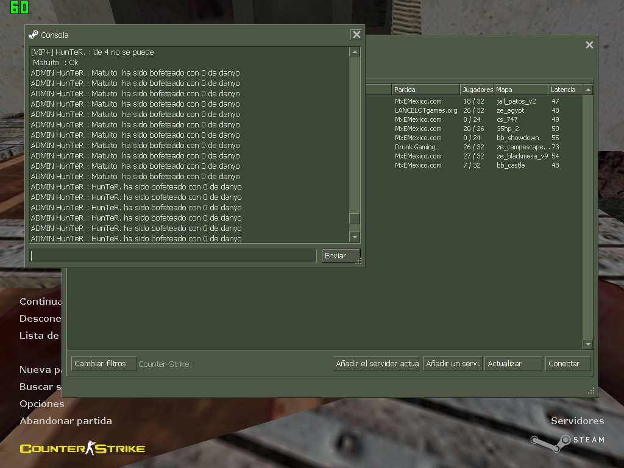Screen dimensions: 624x468
Task: Sort servers by Partida column
Action: 426,90
